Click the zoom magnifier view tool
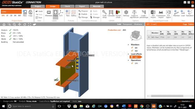Image resolution: width=195 pixels, height=109 pixels. coord(14,24)
